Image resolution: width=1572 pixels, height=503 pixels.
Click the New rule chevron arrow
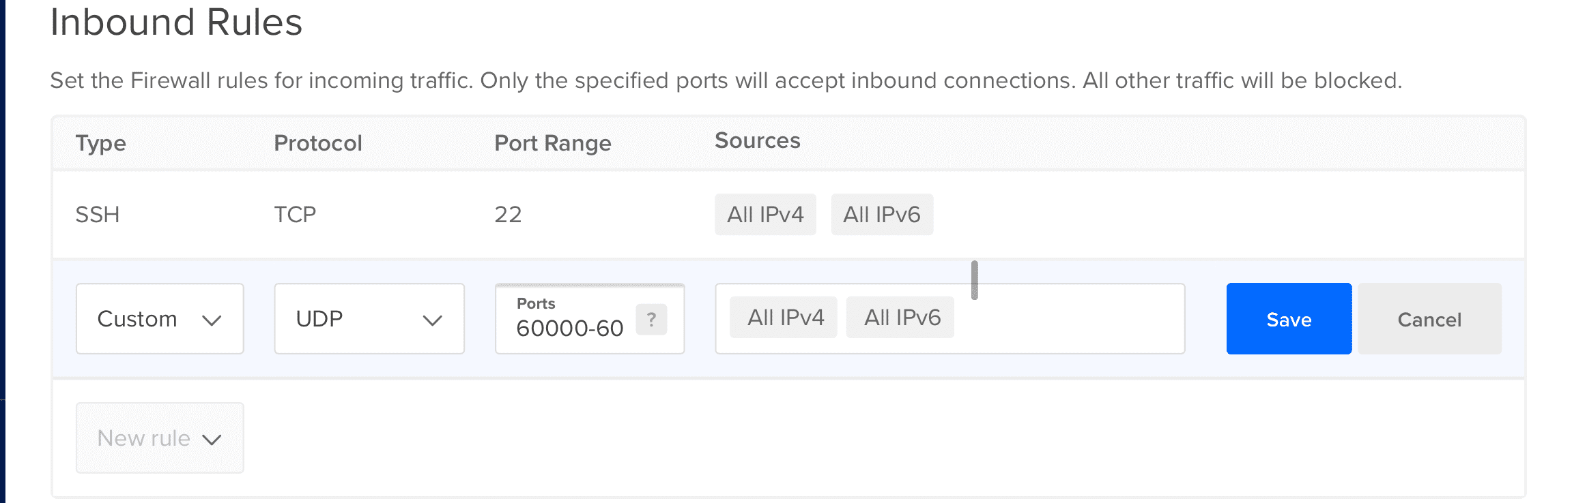tap(212, 440)
